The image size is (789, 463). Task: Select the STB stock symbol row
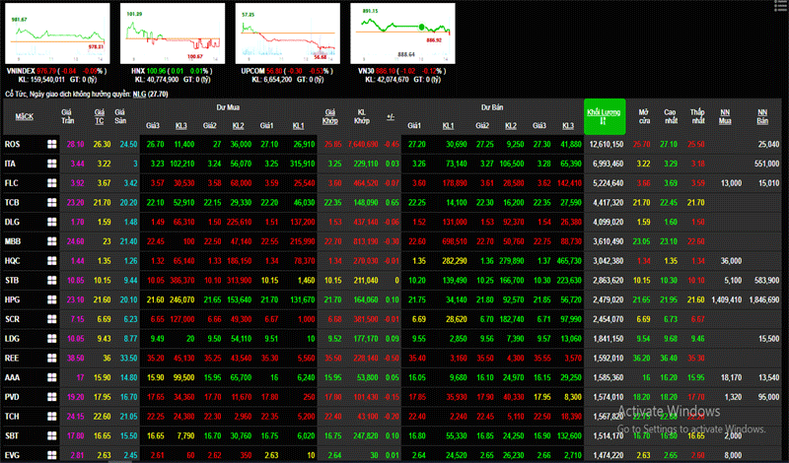pyautogui.click(x=12, y=279)
